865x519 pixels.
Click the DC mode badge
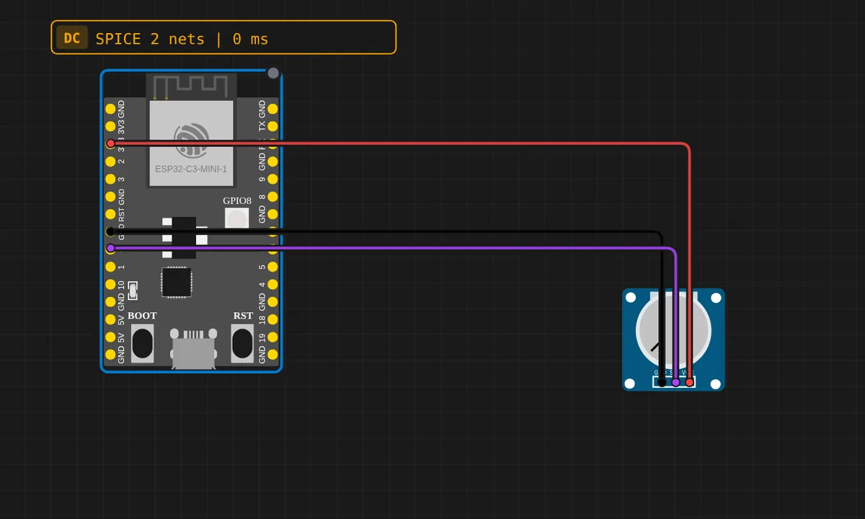[72, 38]
